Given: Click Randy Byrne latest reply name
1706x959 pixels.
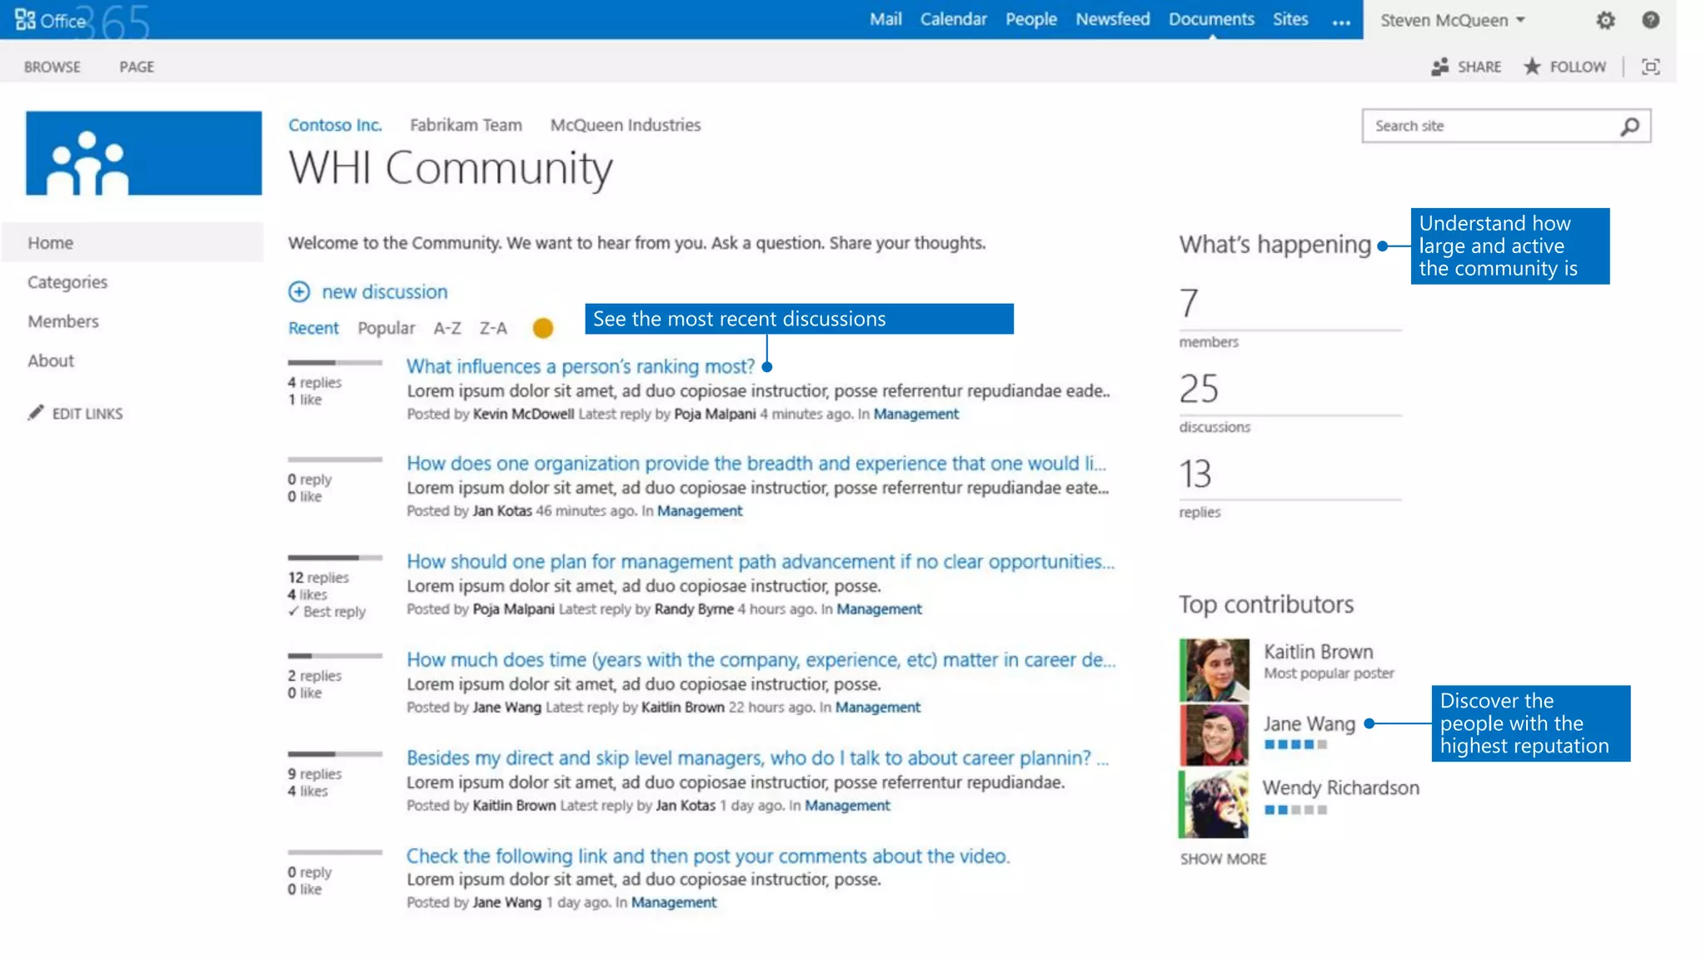Looking at the screenshot, I should pos(694,609).
